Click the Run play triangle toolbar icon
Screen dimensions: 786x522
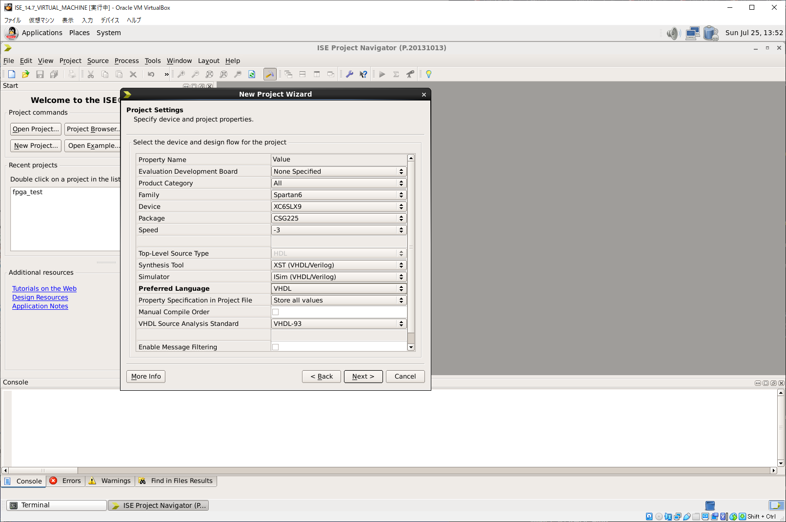tap(382, 74)
